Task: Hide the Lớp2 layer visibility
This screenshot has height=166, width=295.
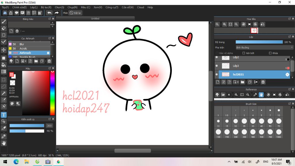Action: coord(217,57)
